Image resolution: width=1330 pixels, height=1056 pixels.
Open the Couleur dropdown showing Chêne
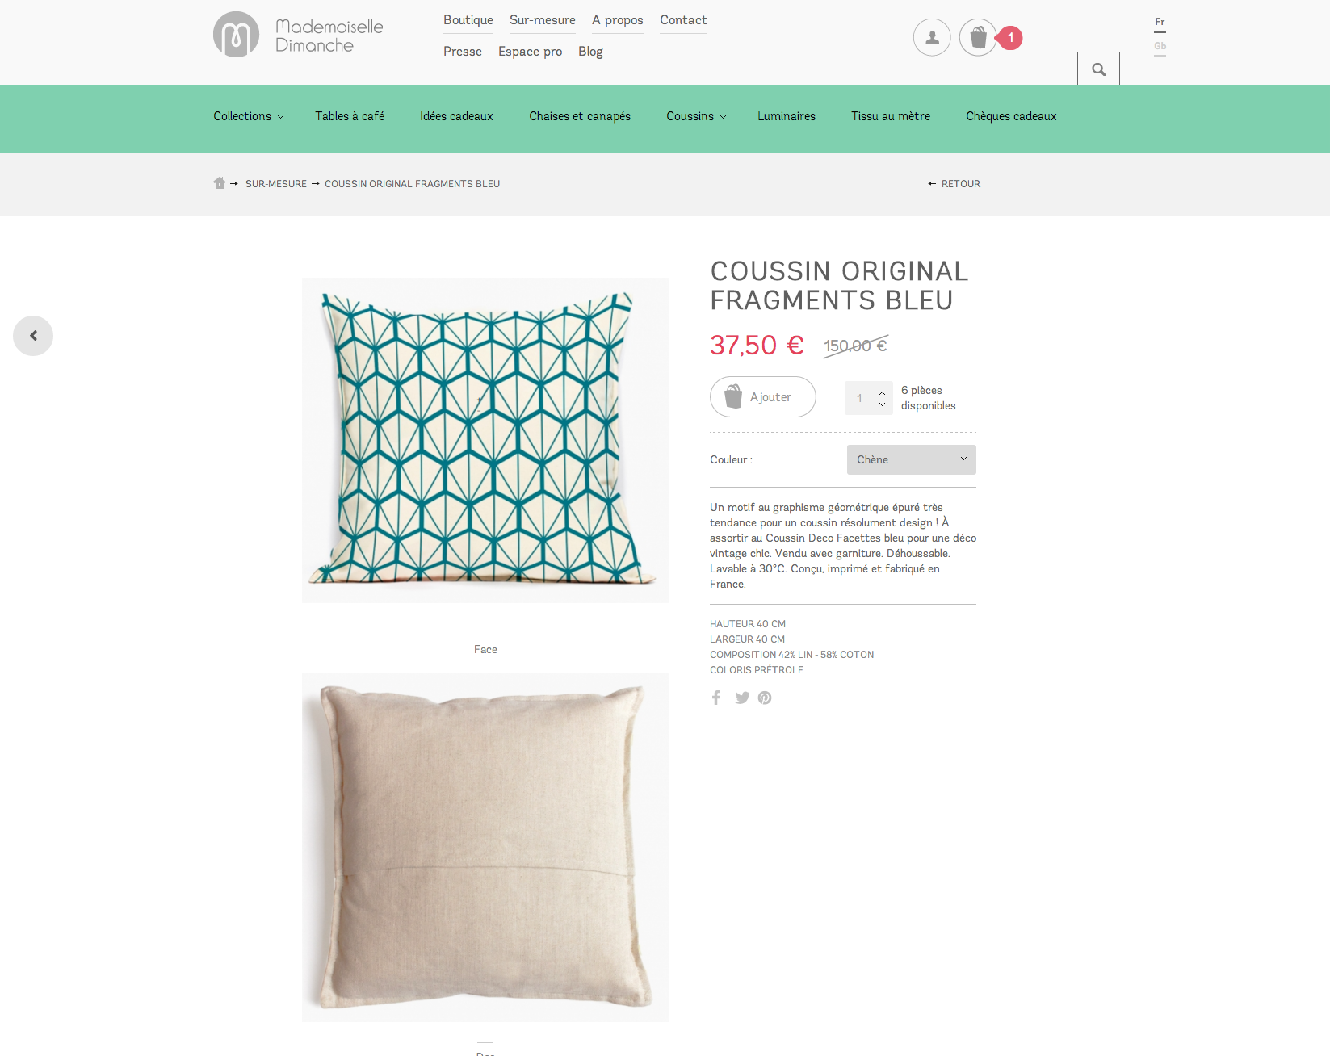[912, 459]
